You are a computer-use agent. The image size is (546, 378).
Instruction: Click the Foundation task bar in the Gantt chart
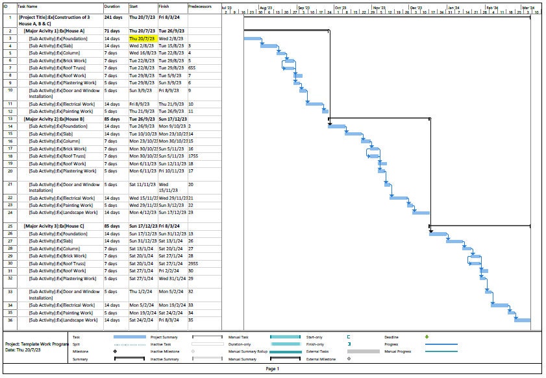(x=251, y=39)
